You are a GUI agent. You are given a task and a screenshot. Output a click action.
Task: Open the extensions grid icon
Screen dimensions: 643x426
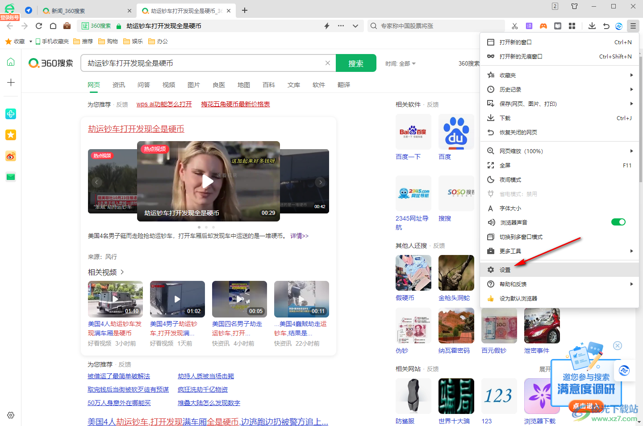click(x=572, y=26)
